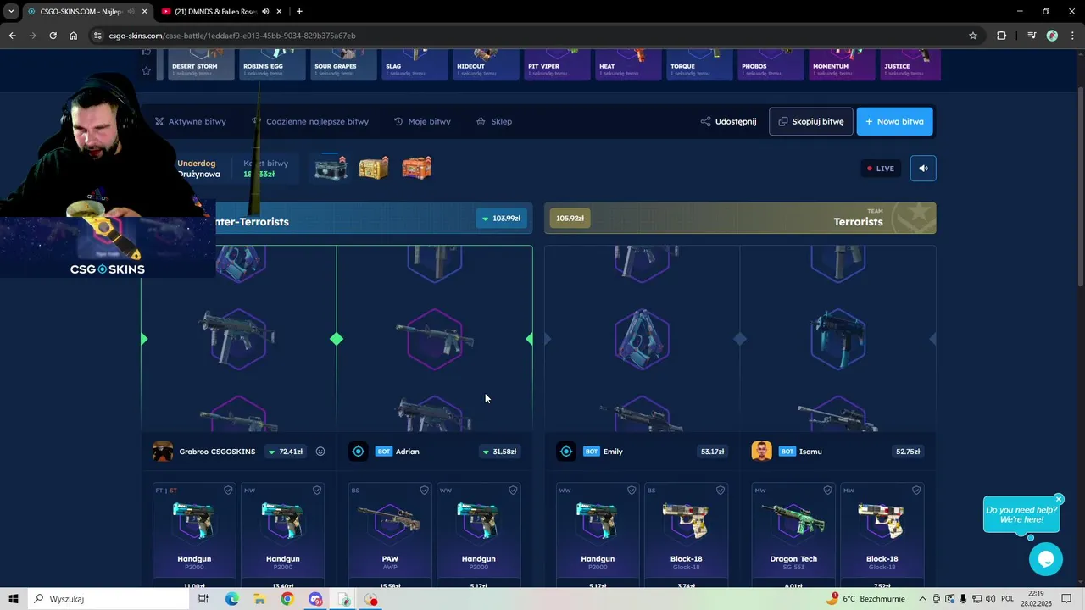Open the SOUR GRAPES drop card
Screen dimensions: 1085x610
[342, 64]
